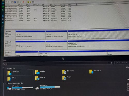
Task: Sort by the % Free column header
Action: pos(72,5)
